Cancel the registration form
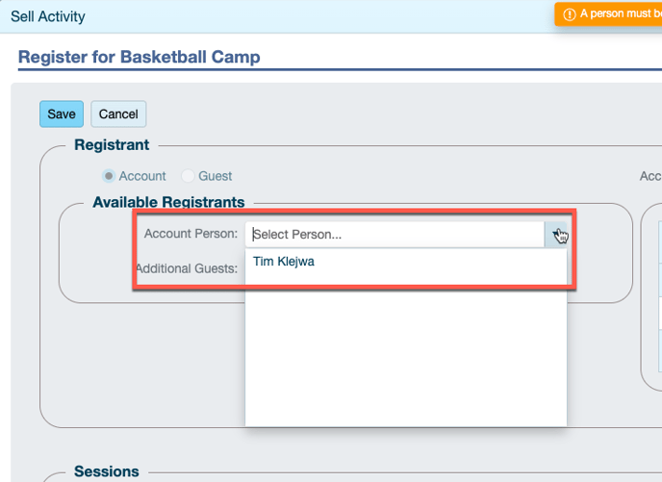Screen dimensions: 662x482 (118, 114)
